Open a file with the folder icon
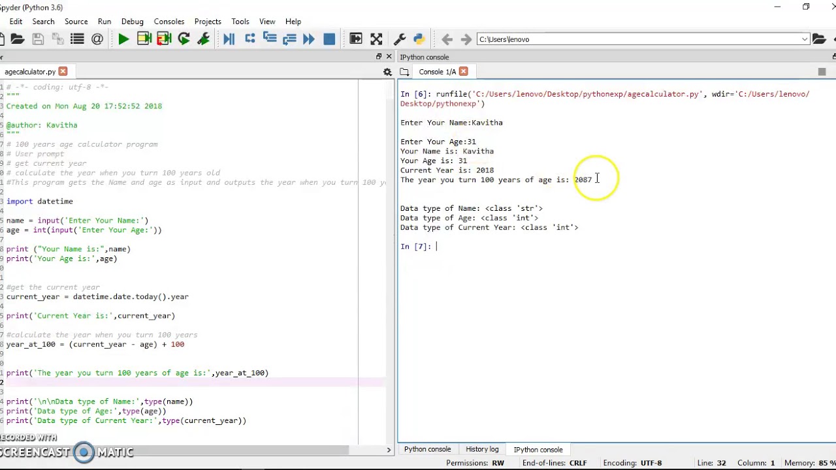836x470 pixels. coord(17,39)
